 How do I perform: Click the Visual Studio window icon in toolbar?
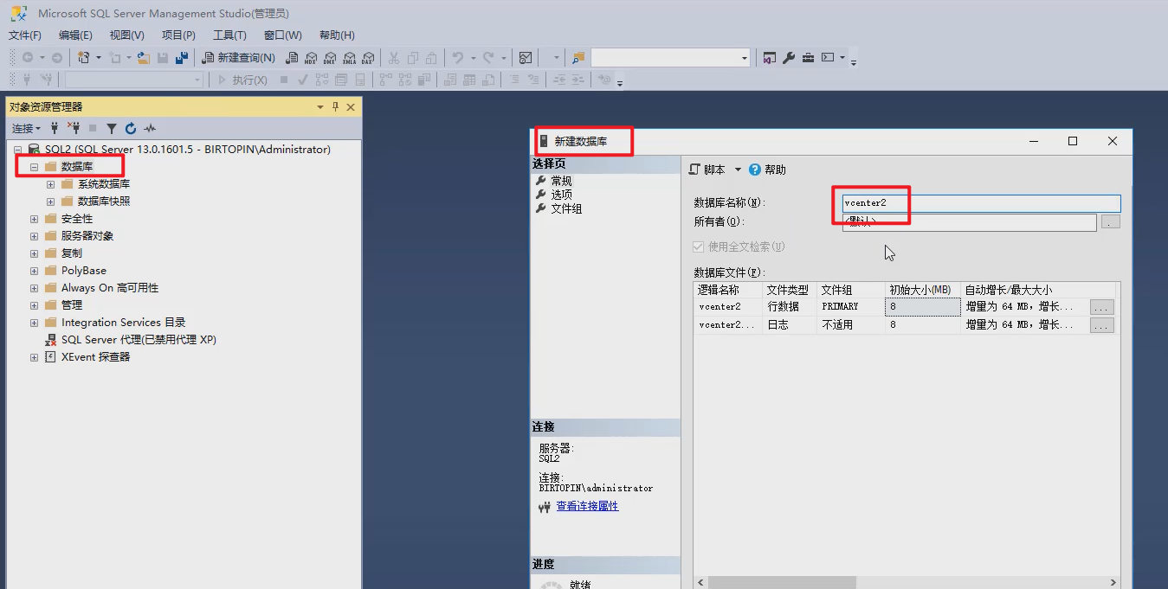(769, 58)
